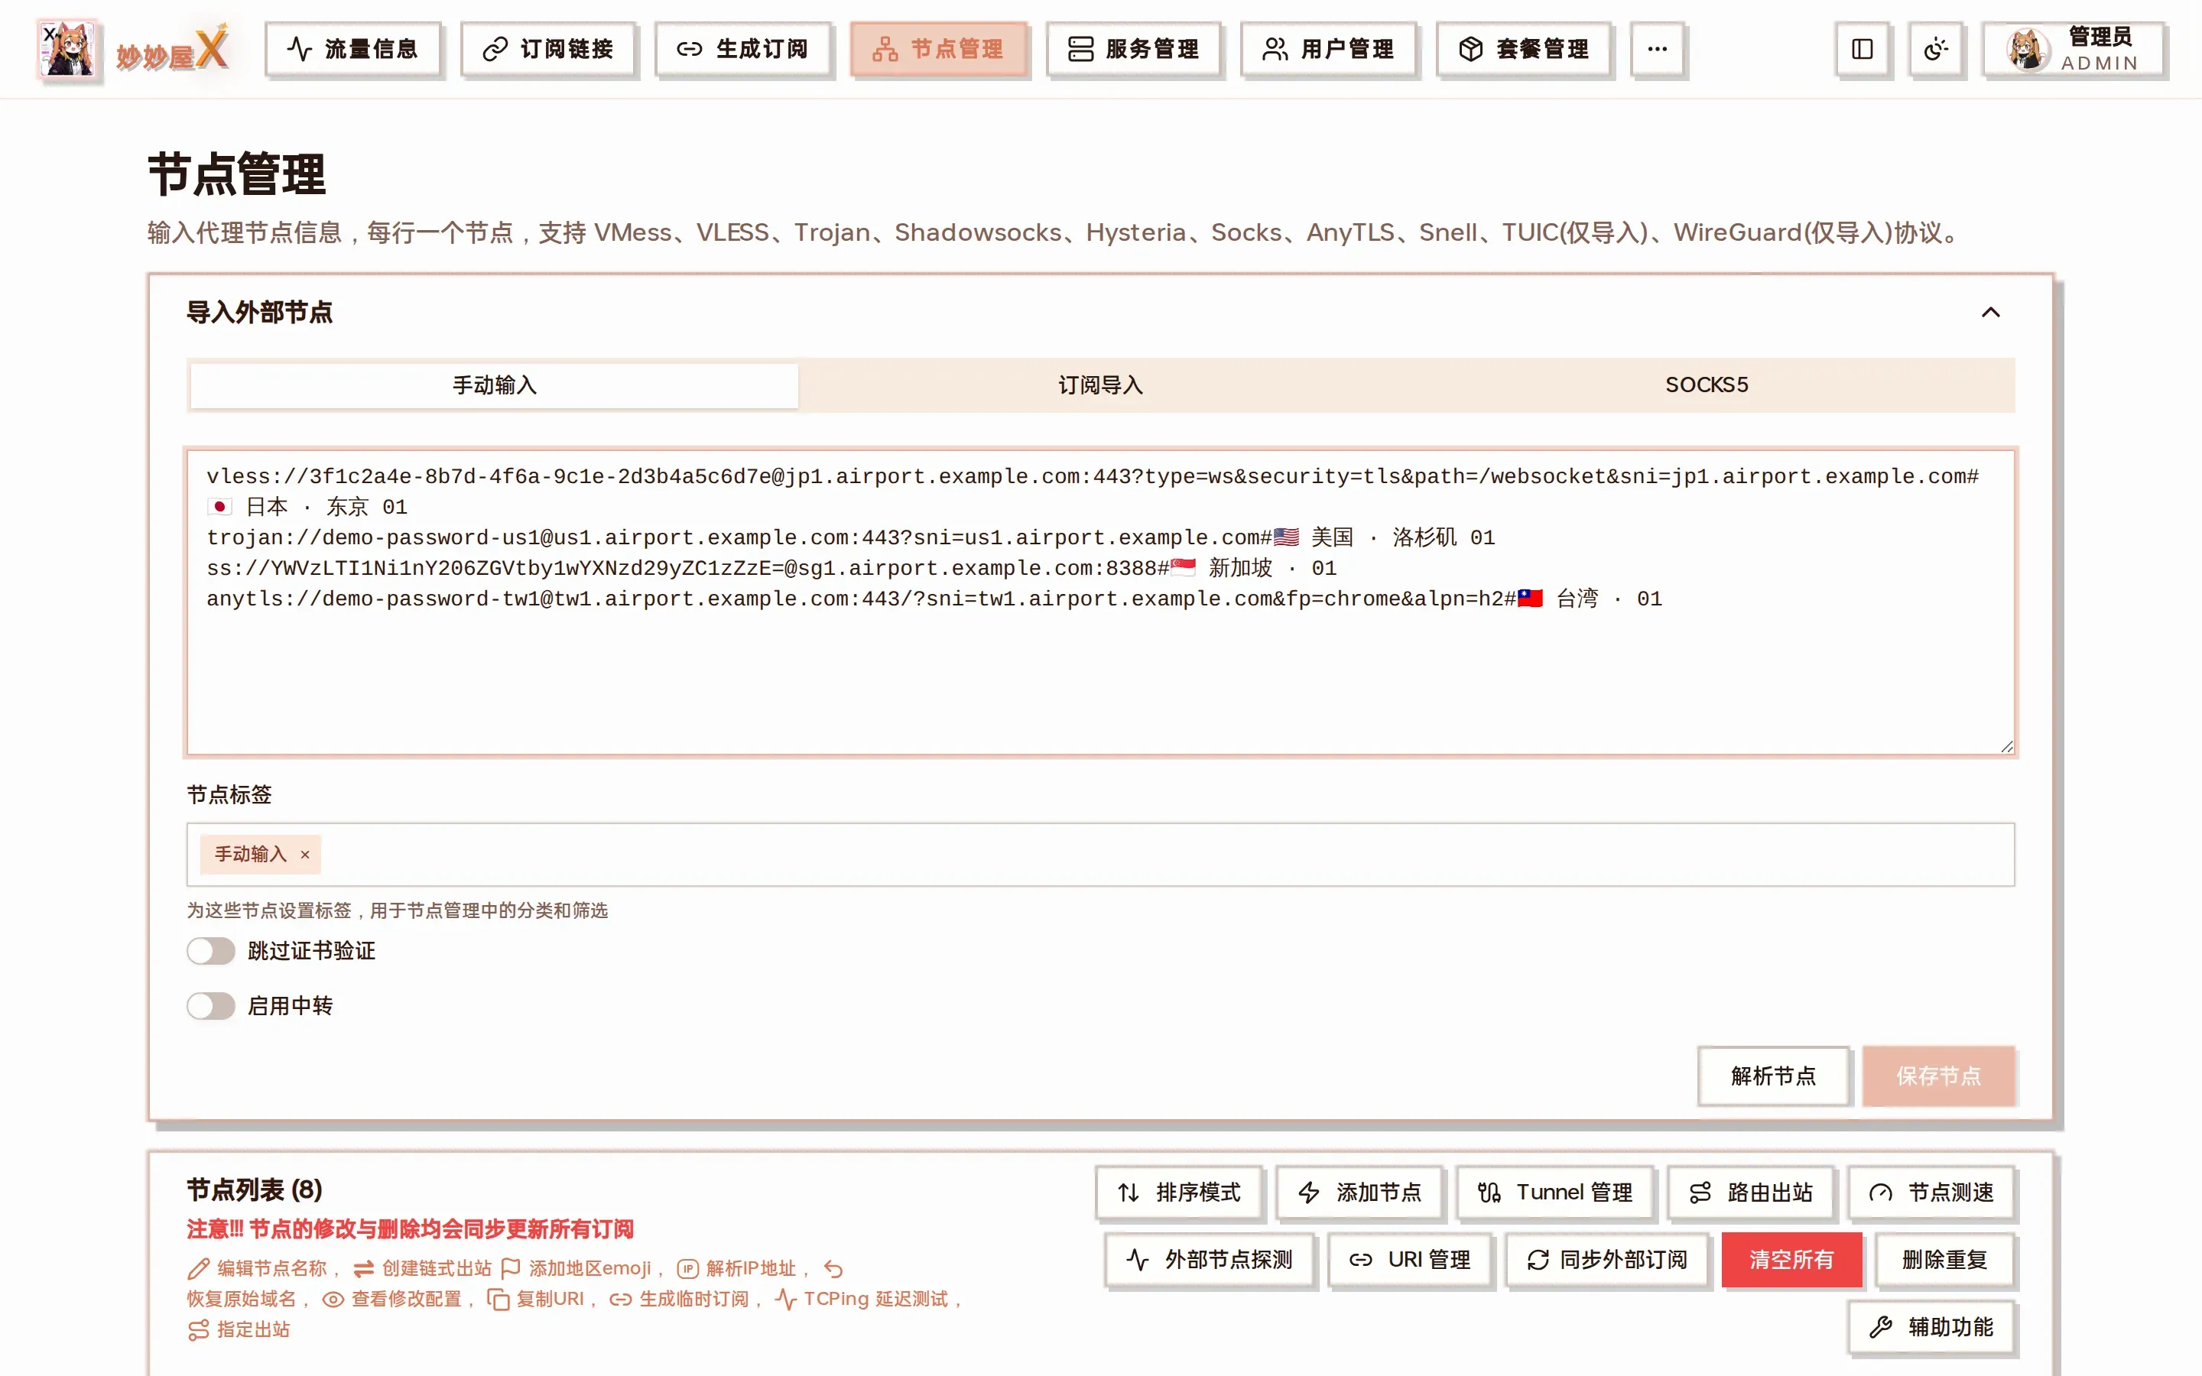Remove the 手动输入 tag with its x

click(x=305, y=855)
